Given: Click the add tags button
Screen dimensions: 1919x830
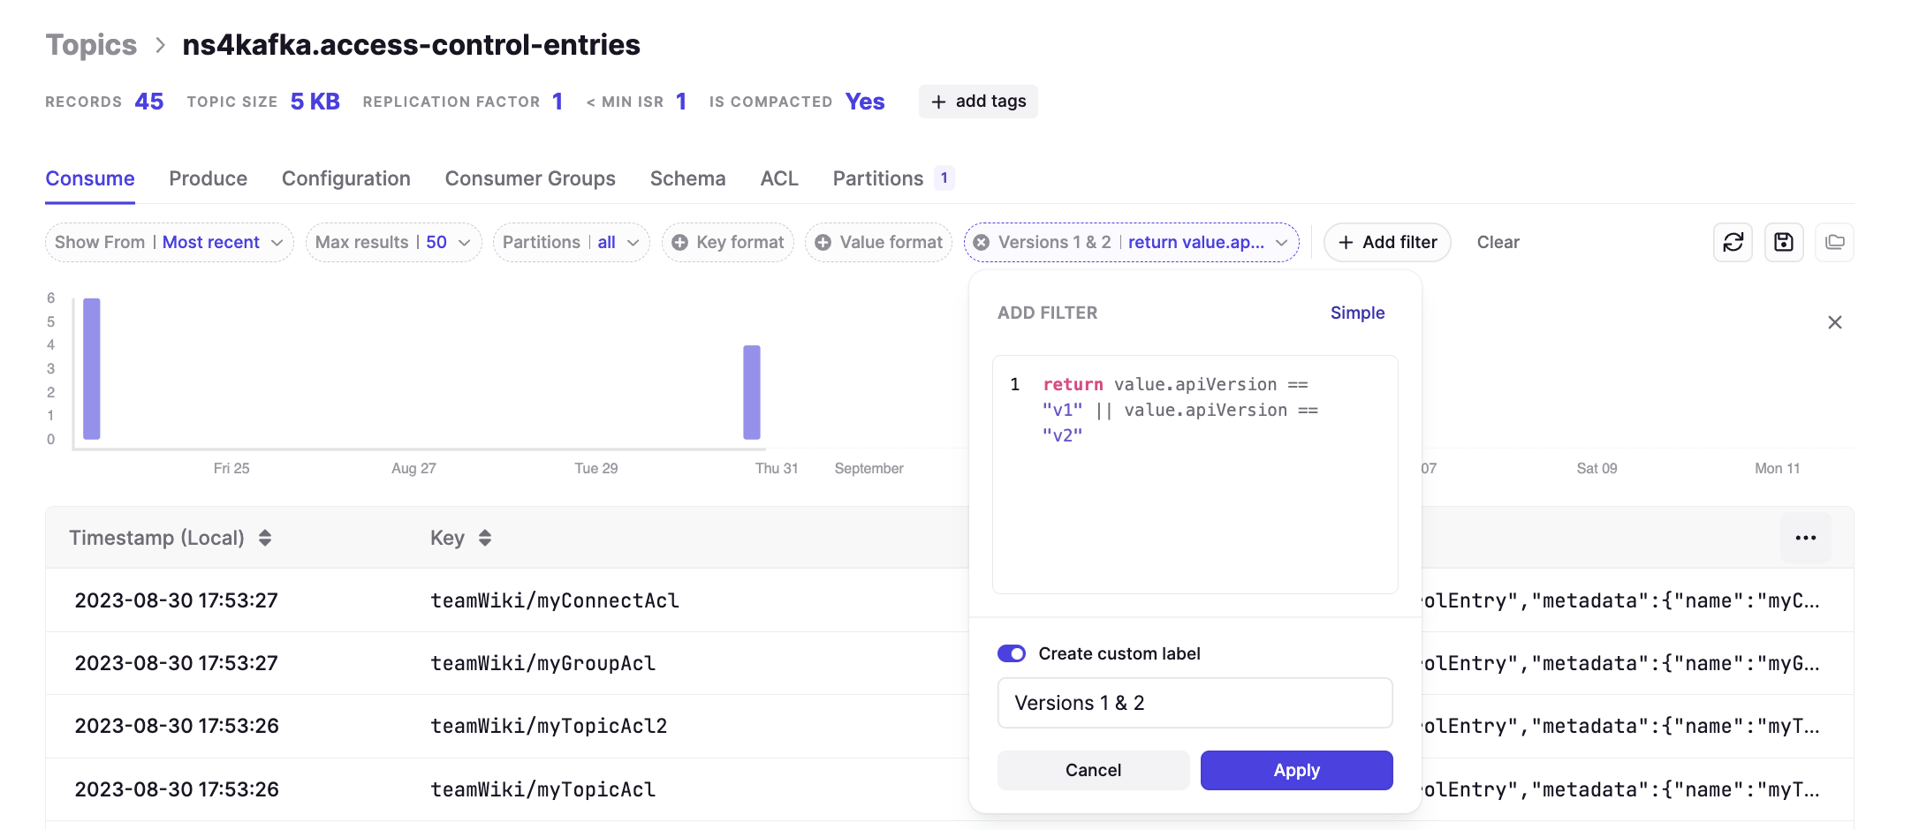Looking at the screenshot, I should pyautogui.click(x=978, y=102).
